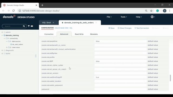Select the Advanced tab
Image resolution: width=173 pixels, height=97 pixels.
coord(64,34)
